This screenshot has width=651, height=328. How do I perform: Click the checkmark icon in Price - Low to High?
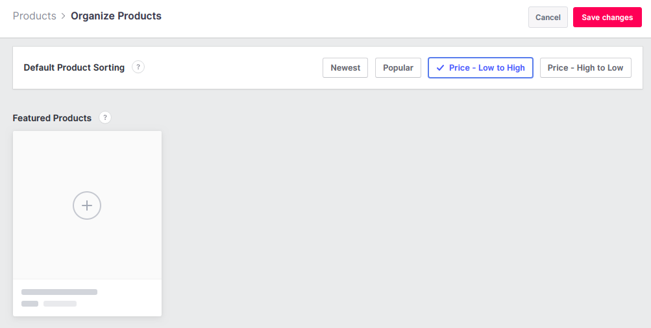[x=441, y=67]
